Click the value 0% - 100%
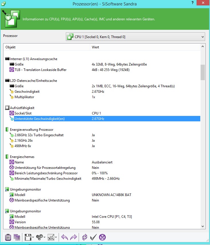Image resolution: width=210 pixels, height=245 pixels. (100, 173)
